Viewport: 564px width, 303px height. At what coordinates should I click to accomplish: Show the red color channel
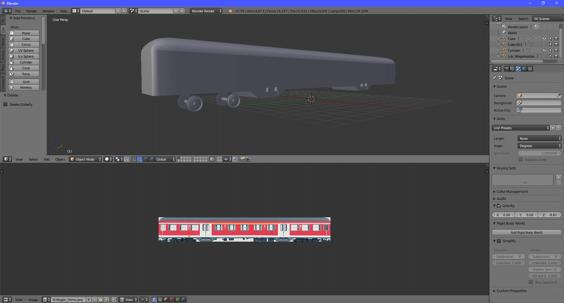click(x=172, y=299)
